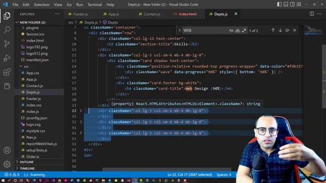Open the File menu
This screenshot has width=326, height=183.
pyautogui.click(x=15, y=5)
